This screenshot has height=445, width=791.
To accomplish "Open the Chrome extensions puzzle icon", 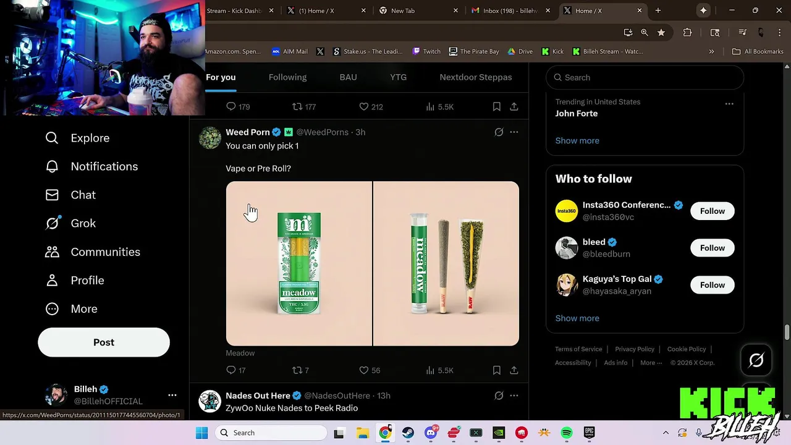I will pos(687,33).
